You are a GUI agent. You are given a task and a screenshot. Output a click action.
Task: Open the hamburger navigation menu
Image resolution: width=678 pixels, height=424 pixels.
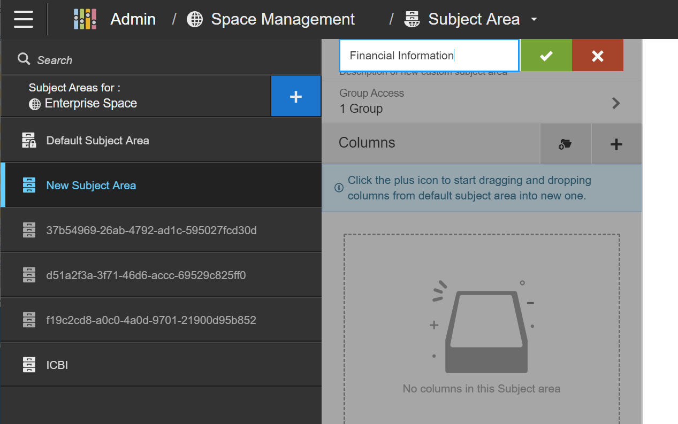pyautogui.click(x=24, y=19)
